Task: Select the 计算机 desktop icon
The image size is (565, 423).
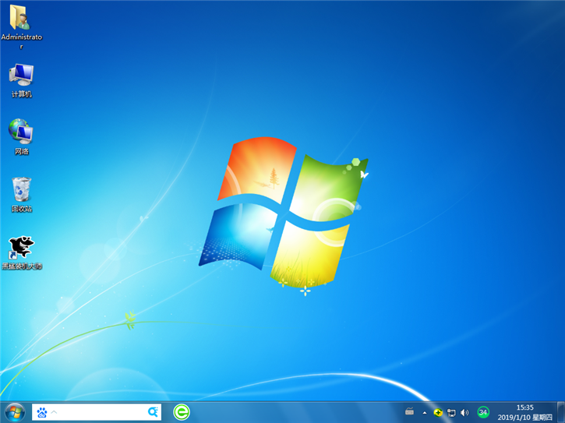Action: click(x=21, y=76)
